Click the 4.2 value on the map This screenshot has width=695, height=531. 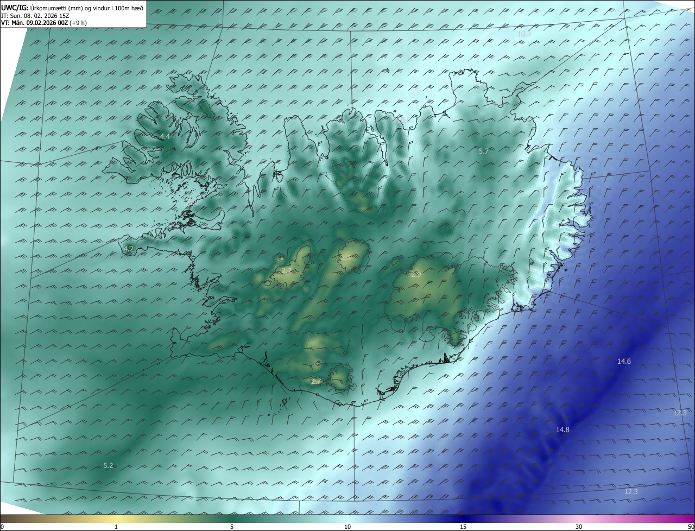tap(129, 249)
